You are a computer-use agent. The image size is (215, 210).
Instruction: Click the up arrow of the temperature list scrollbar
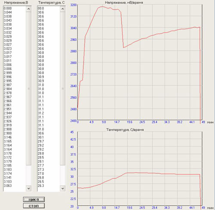point(63,9)
